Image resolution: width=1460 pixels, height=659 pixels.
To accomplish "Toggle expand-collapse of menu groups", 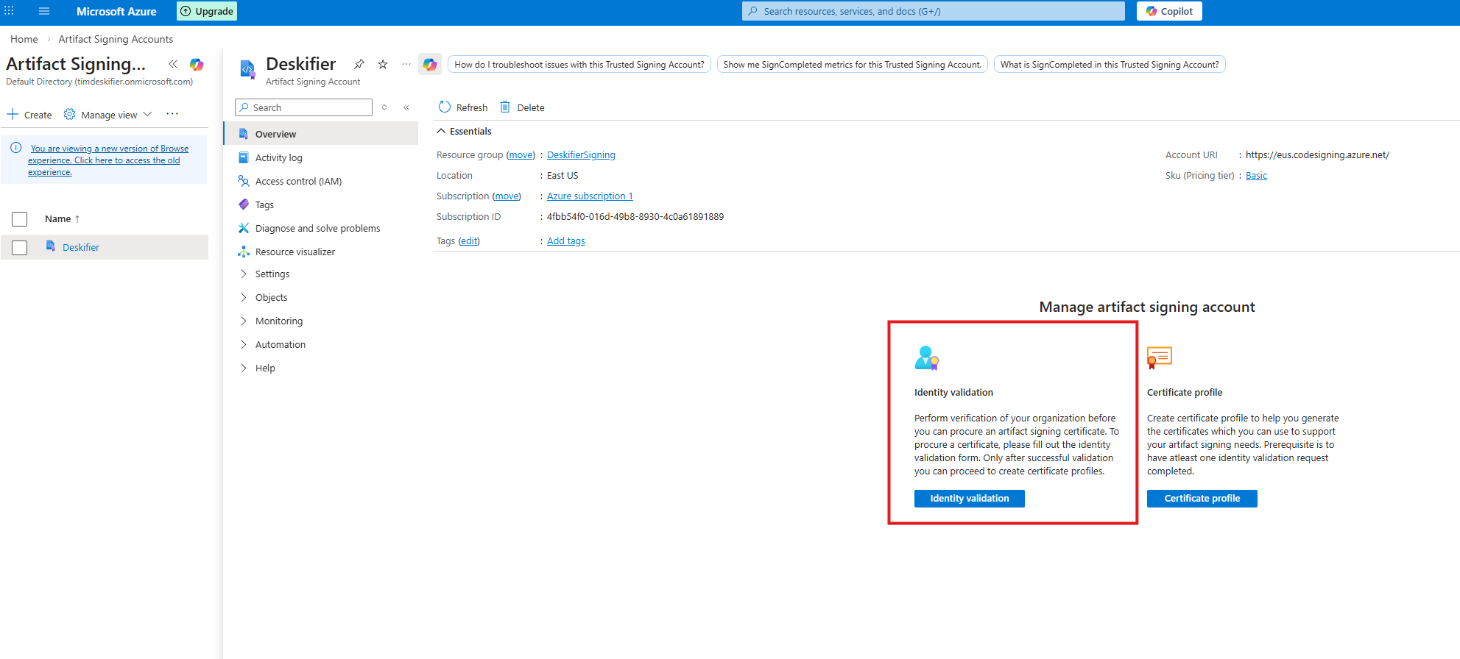I will click(x=384, y=107).
